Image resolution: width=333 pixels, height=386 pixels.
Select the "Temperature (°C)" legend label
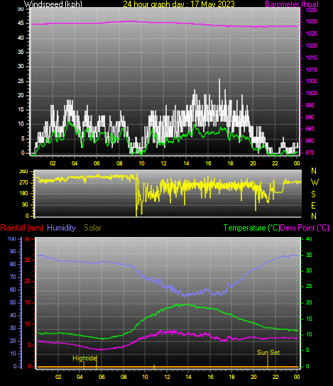tap(252, 228)
